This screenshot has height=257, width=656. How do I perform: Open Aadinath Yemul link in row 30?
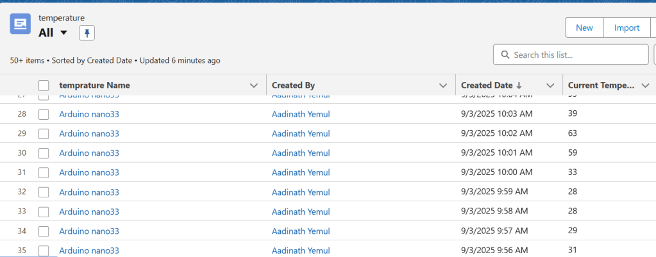coord(301,153)
